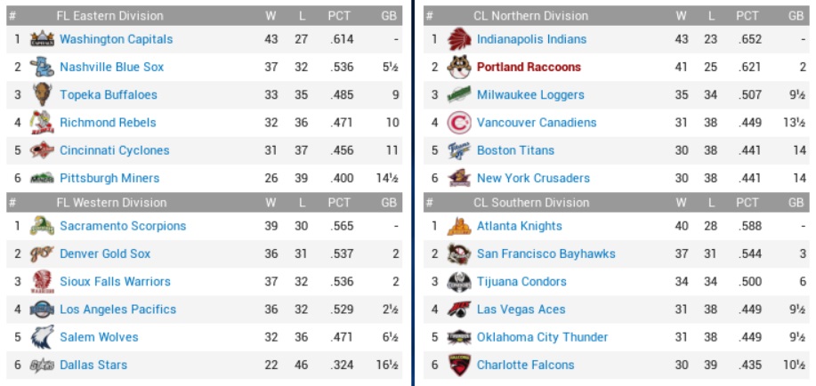
Task: Visit the Dallas Stars team page
Action: pos(93,365)
